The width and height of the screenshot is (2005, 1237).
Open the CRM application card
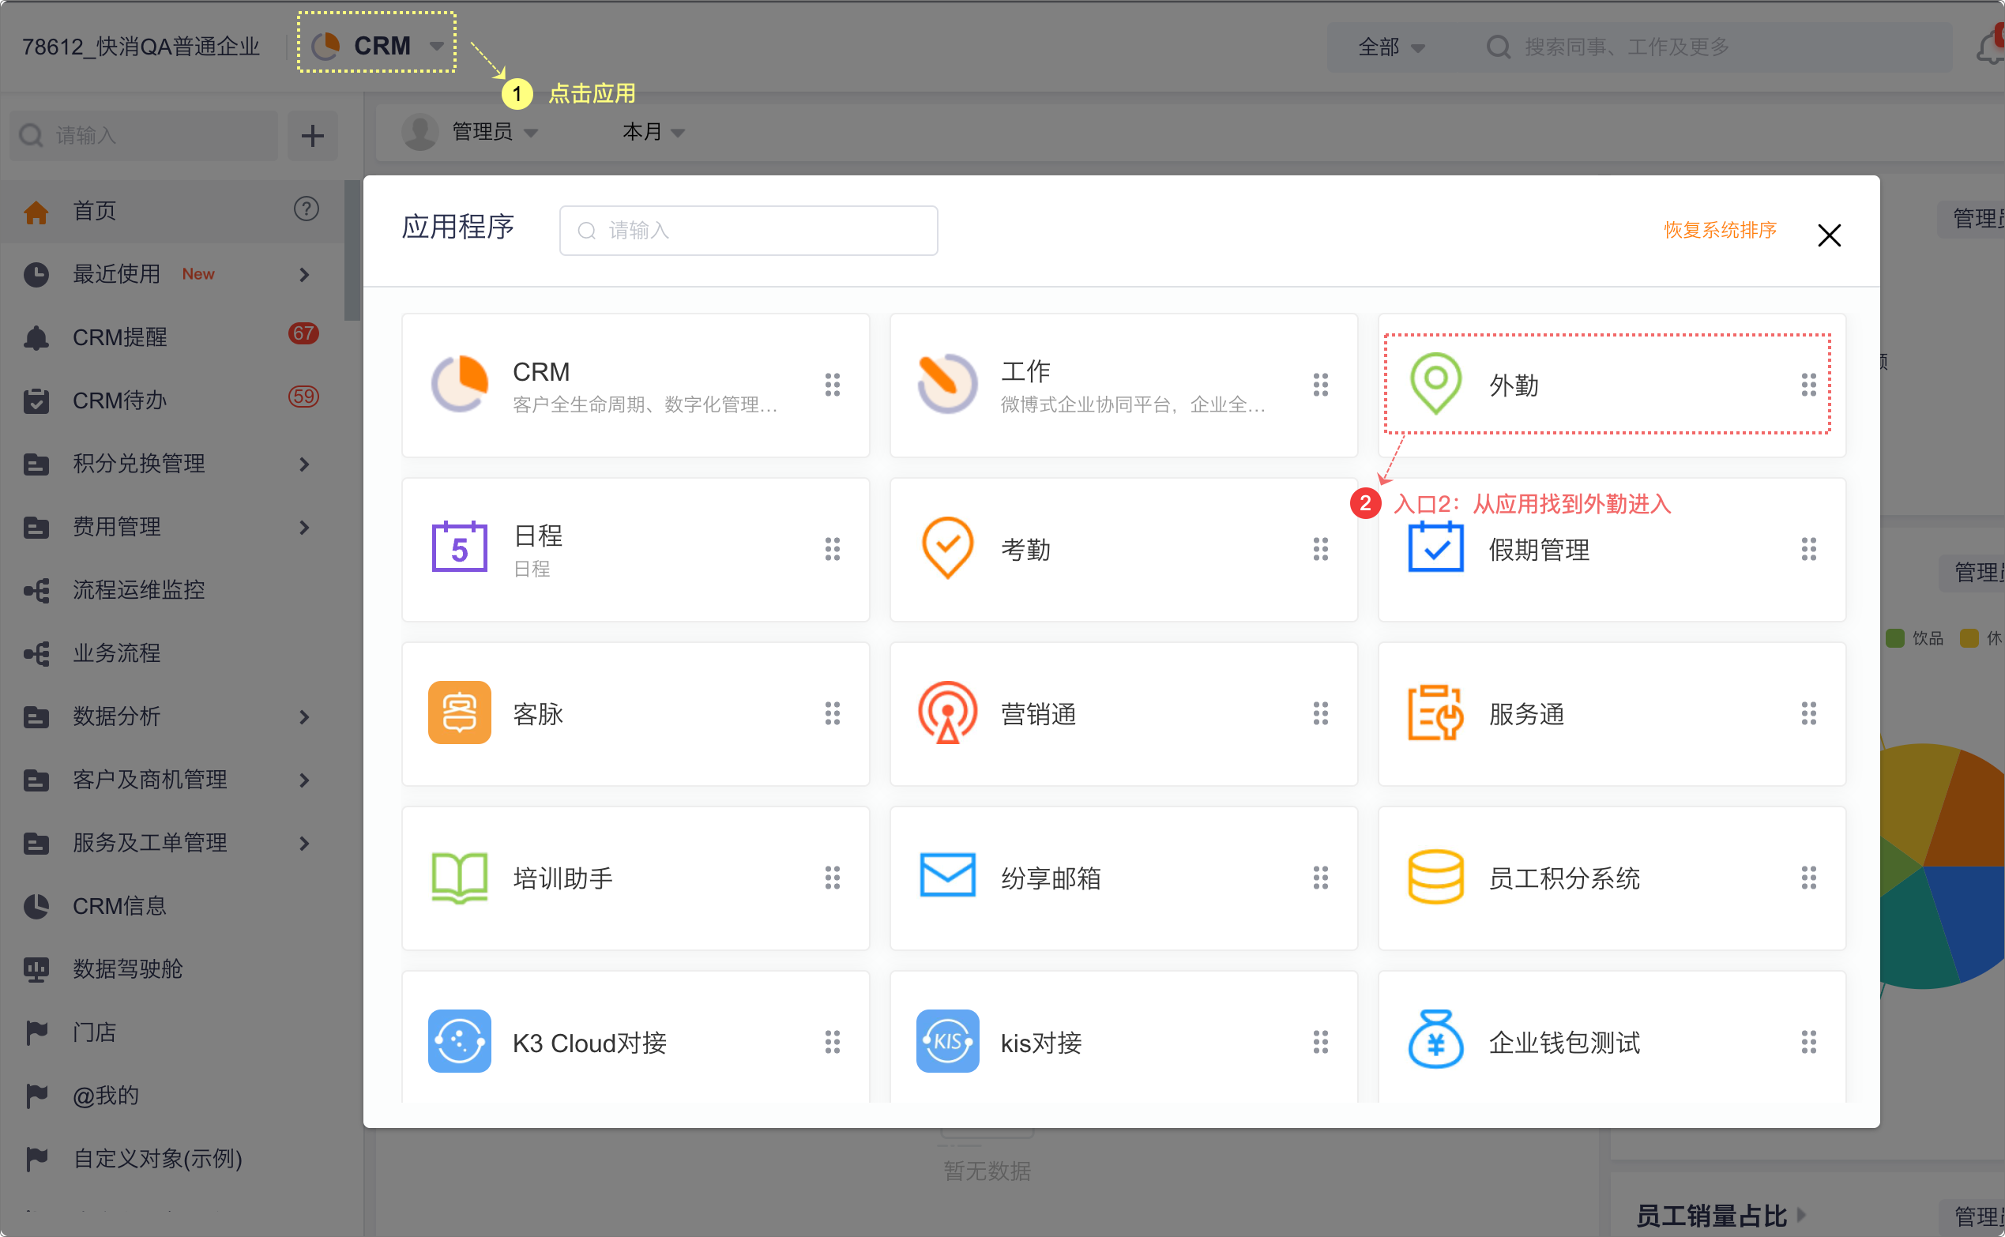click(635, 385)
